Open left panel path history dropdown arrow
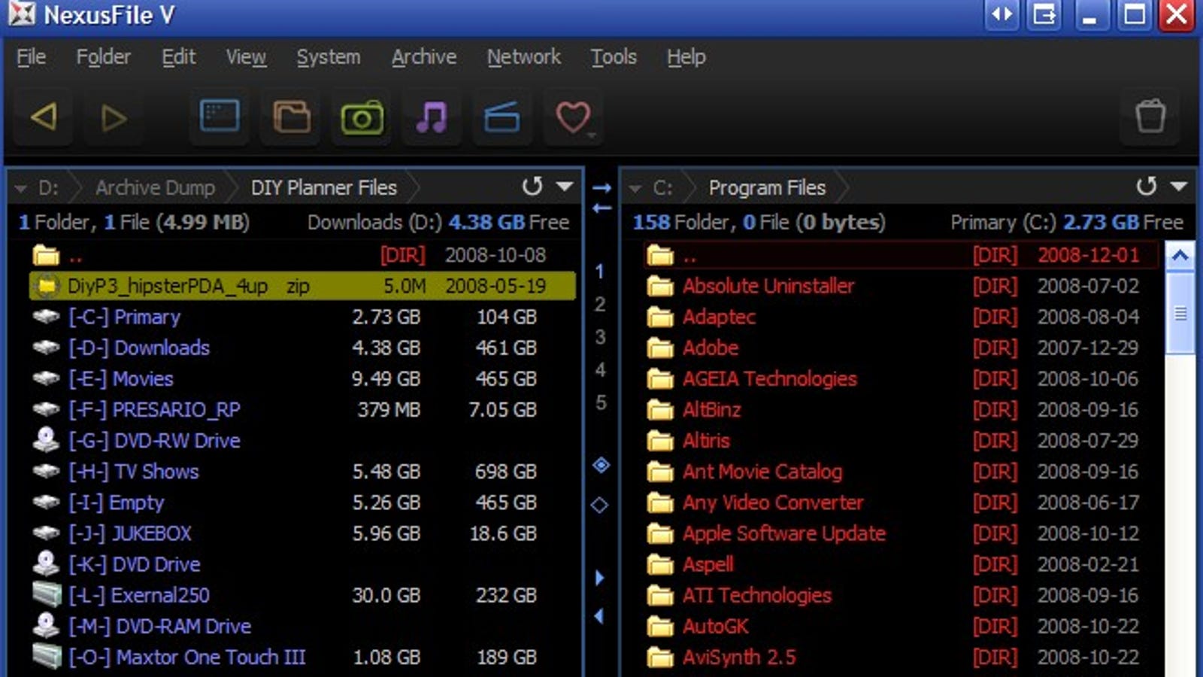 tap(565, 186)
